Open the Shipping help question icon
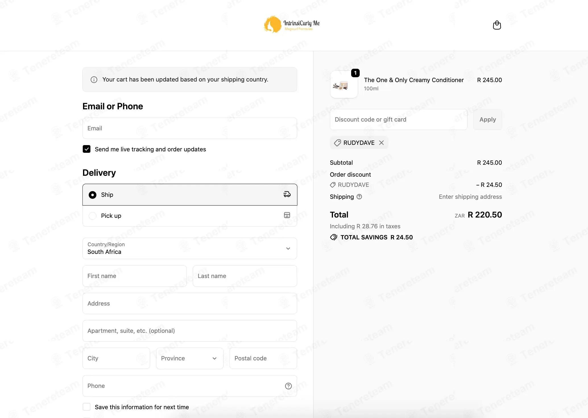Viewport: 588px width, 418px height. click(x=359, y=197)
